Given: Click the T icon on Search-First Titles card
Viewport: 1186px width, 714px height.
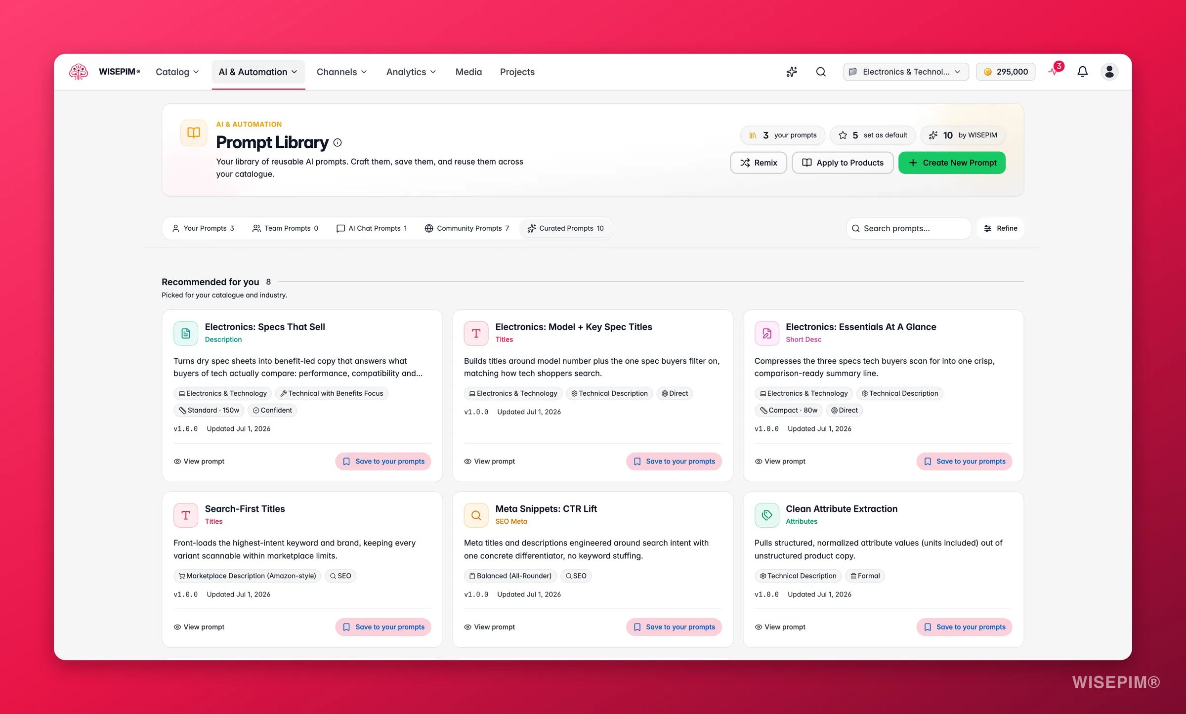Looking at the screenshot, I should [x=186, y=515].
